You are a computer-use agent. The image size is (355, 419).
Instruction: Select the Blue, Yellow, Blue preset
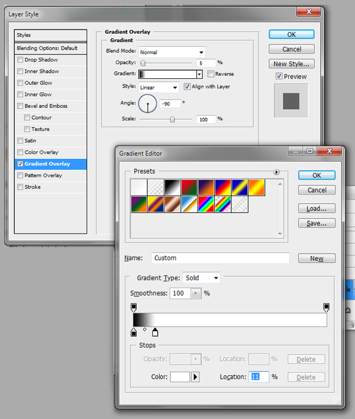click(240, 187)
